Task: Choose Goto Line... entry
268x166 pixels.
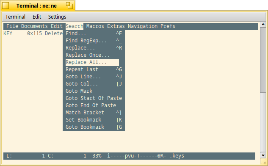Action: click(94, 77)
